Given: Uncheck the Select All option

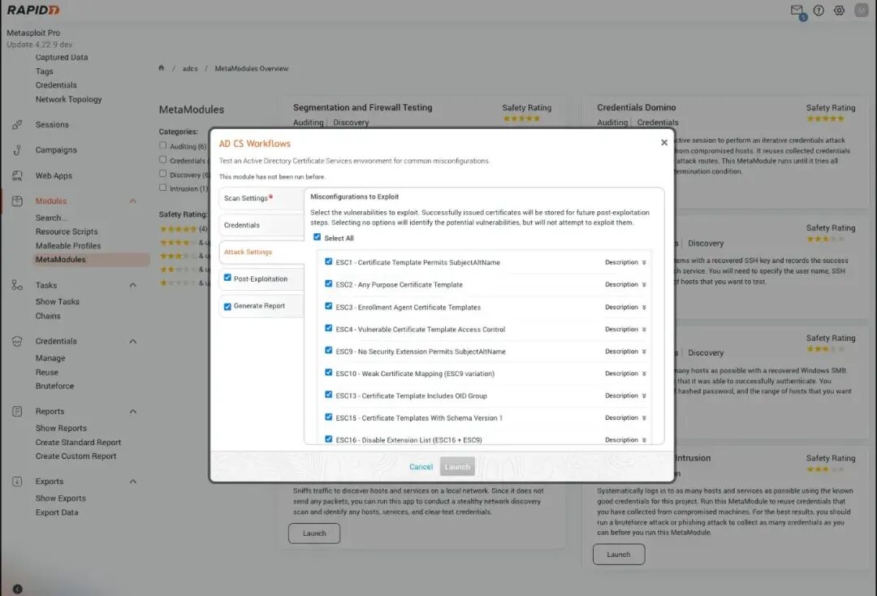Looking at the screenshot, I should point(316,235).
